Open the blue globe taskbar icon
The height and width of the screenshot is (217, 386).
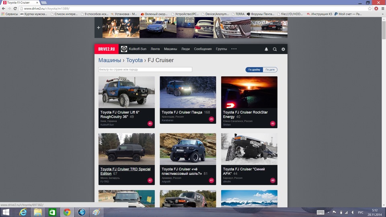point(82,212)
